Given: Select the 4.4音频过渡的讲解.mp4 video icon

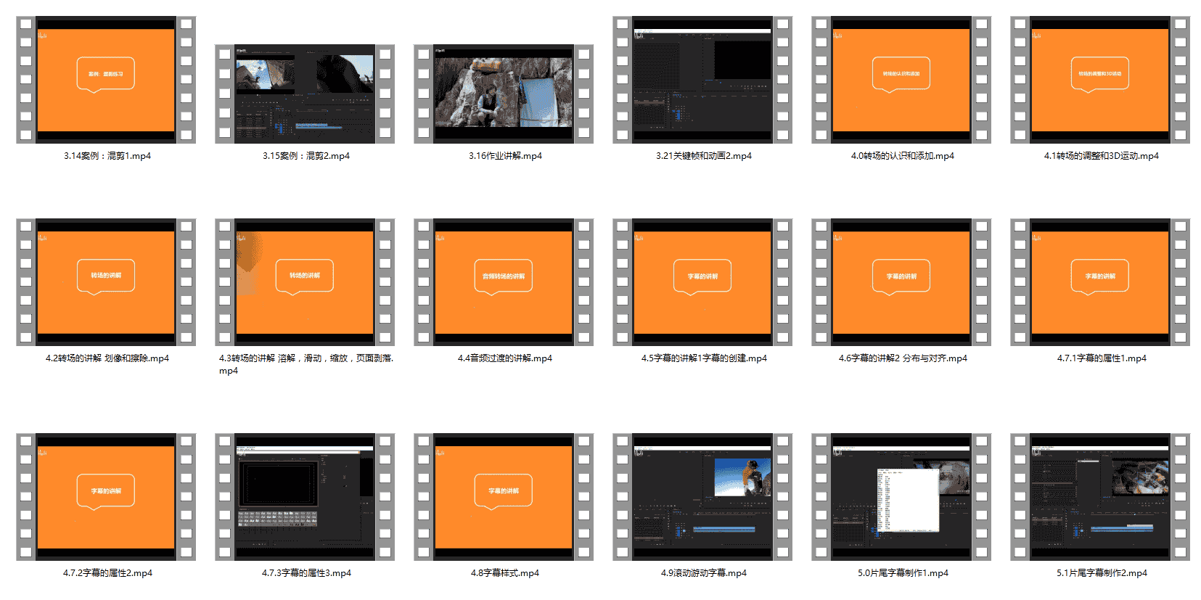Looking at the screenshot, I should [504, 282].
